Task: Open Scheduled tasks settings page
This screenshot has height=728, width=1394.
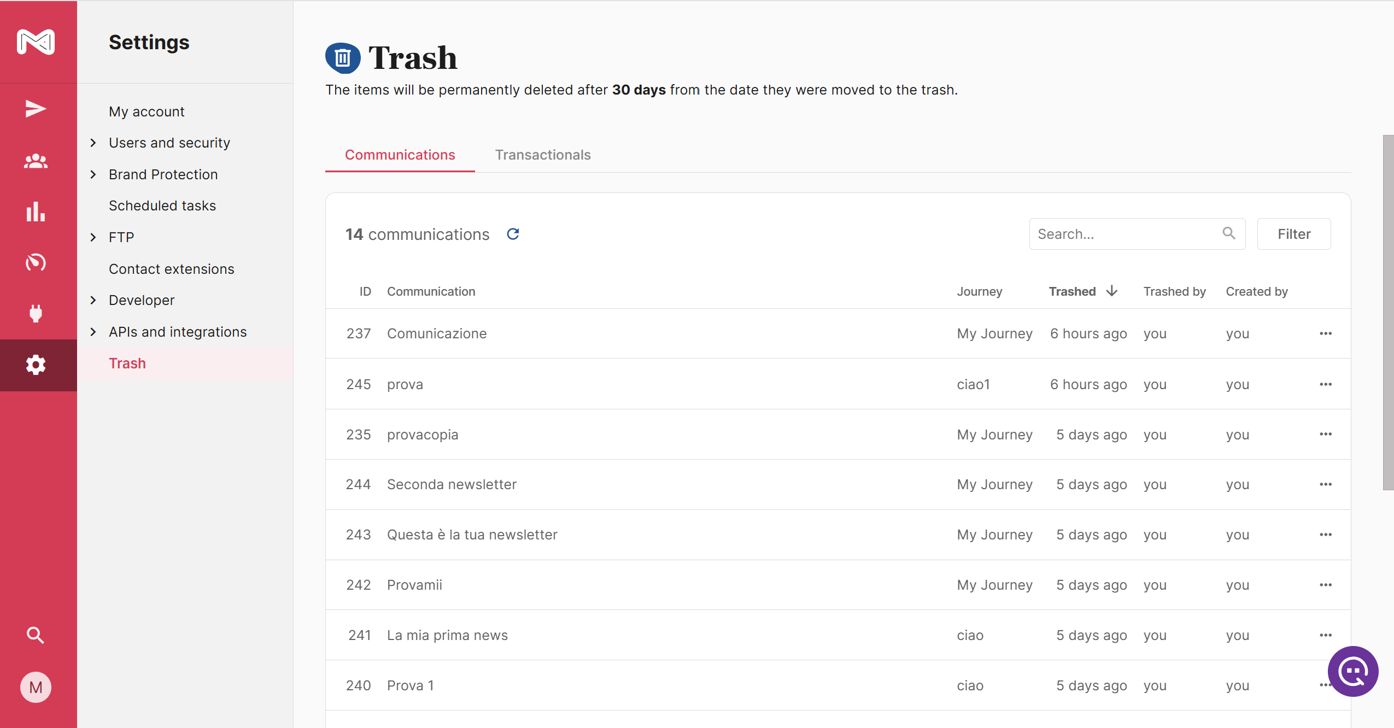Action: [x=162, y=206]
